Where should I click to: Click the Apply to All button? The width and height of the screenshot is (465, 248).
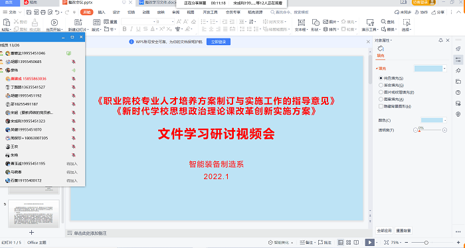[384, 231]
